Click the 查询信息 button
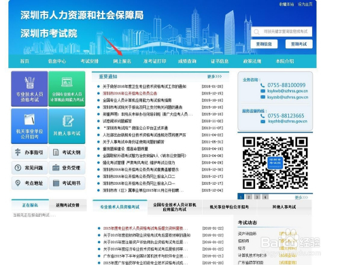The height and width of the screenshot is (265, 340). point(264,44)
